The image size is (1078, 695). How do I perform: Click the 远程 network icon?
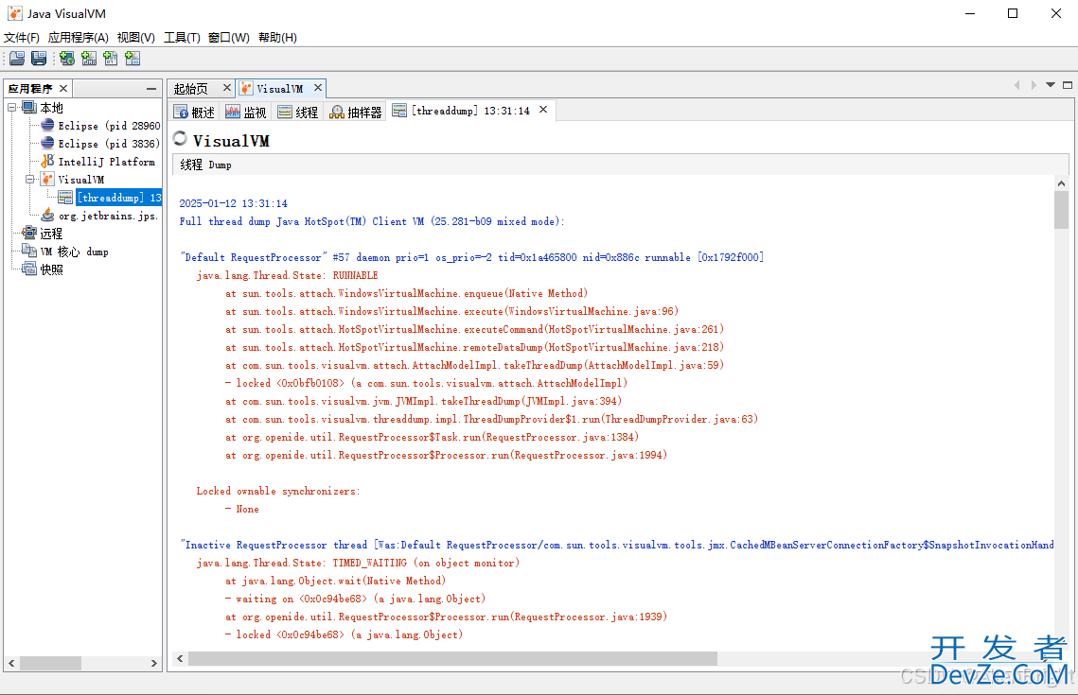(29, 233)
